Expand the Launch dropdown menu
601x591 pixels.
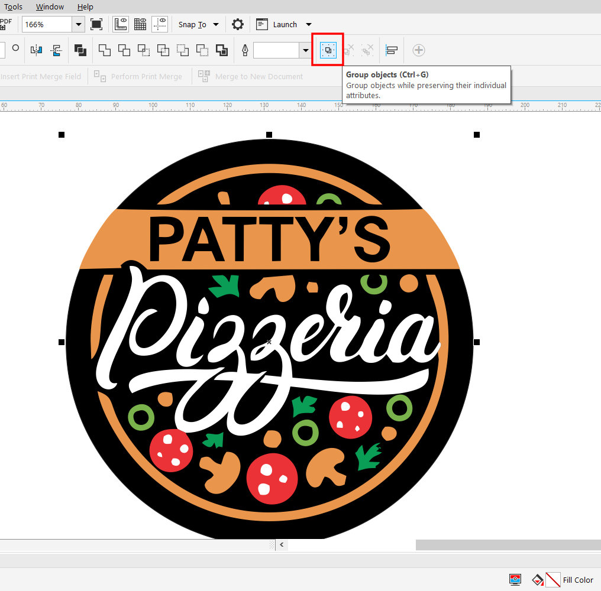[309, 24]
